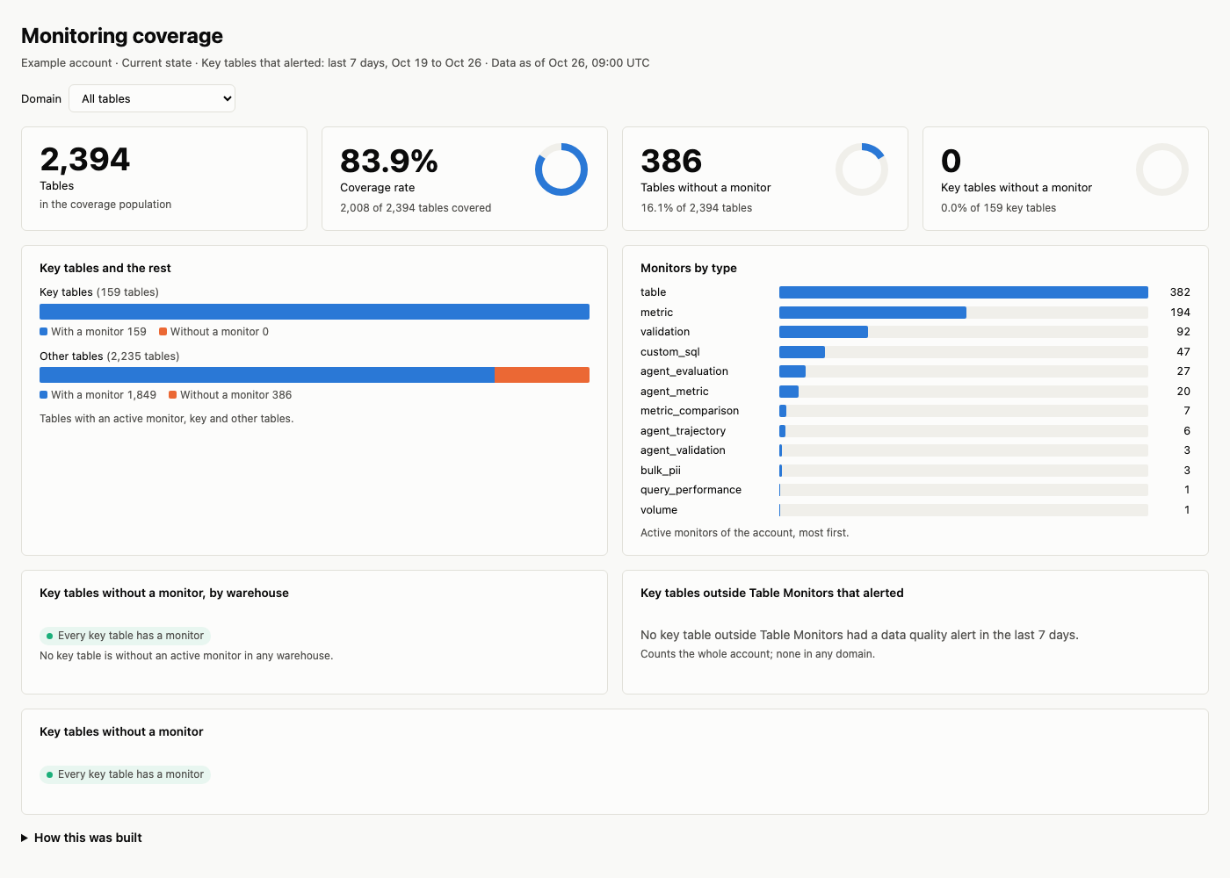The image size is (1230, 878).
Task: Click Every key table has a monitor badge in bottom card
Action: click(x=125, y=774)
